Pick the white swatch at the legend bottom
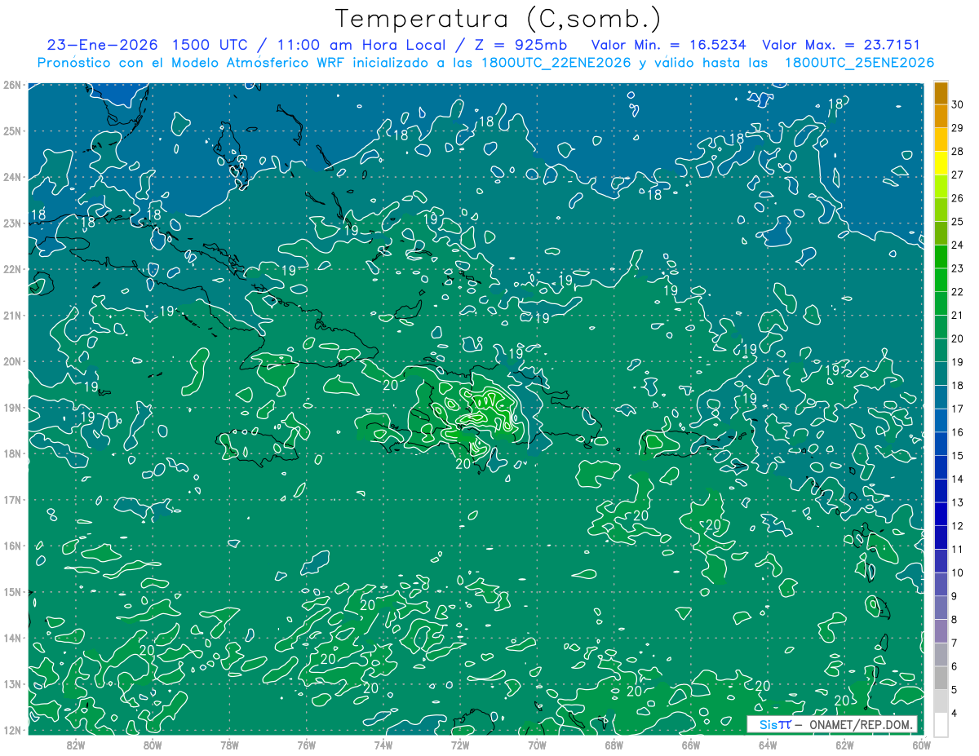 (941, 724)
